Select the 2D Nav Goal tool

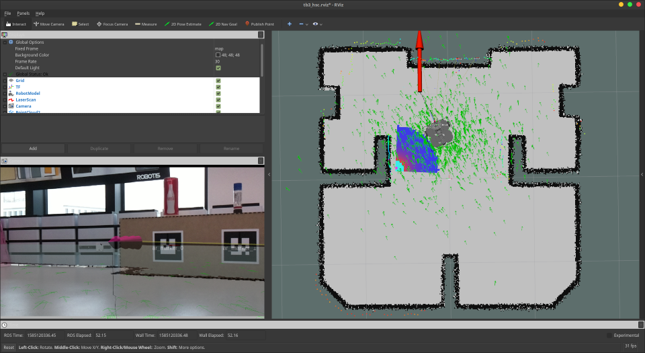pos(223,24)
